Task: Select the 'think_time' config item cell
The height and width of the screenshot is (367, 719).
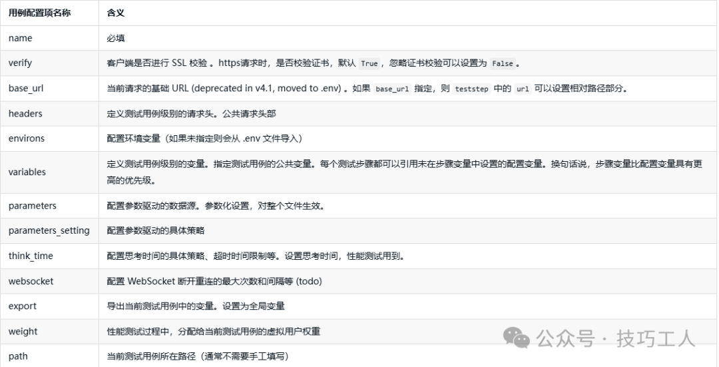Action: point(49,256)
